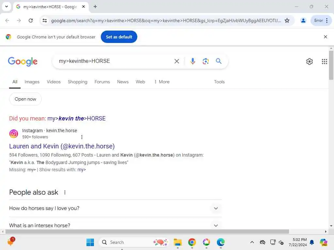Screen dimensions: 334x250
Task: Click "590+ followers" text
Action: [35, 137]
